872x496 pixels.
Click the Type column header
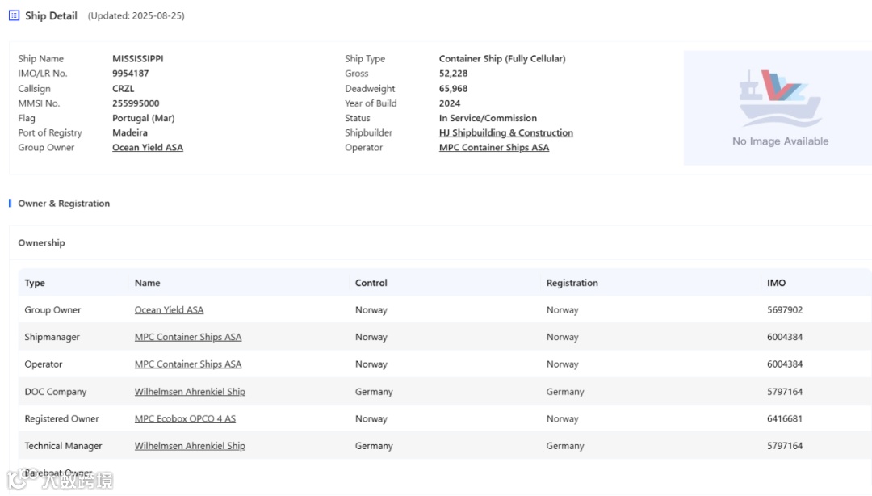click(35, 283)
